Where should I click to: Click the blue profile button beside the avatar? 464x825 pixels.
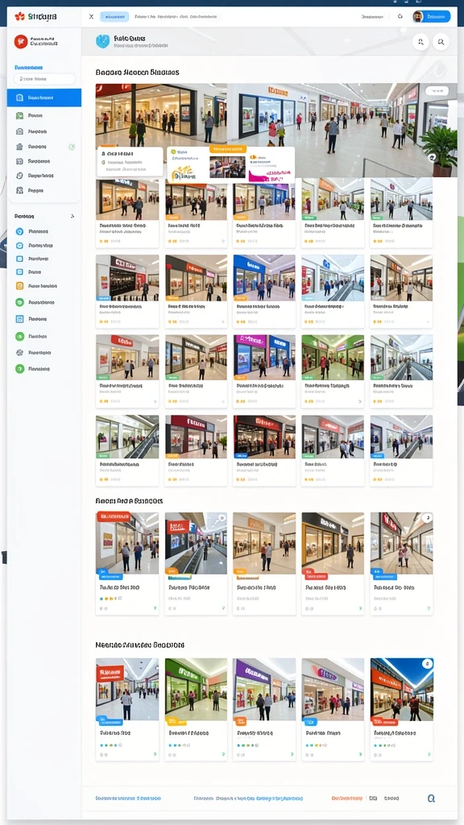pos(437,16)
